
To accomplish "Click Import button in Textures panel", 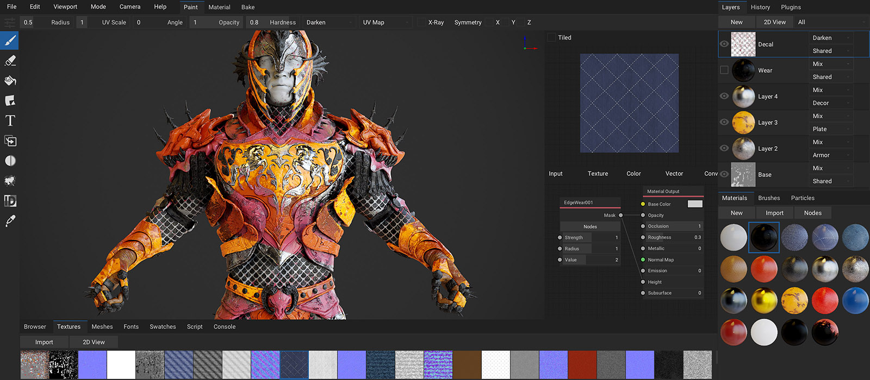I will pos(44,342).
